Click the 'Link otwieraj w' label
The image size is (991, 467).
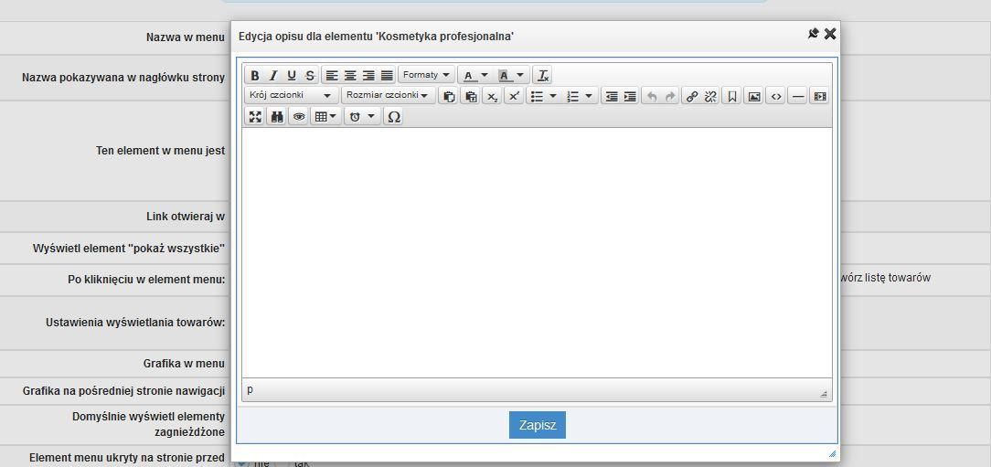pyautogui.click(x=186, y=217)
